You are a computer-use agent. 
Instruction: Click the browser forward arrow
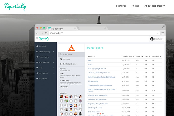(42, 33)
